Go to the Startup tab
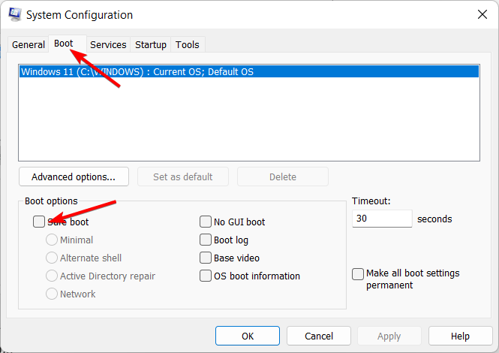The height and width of the screenshot is (353, 499). pos(151,44)
